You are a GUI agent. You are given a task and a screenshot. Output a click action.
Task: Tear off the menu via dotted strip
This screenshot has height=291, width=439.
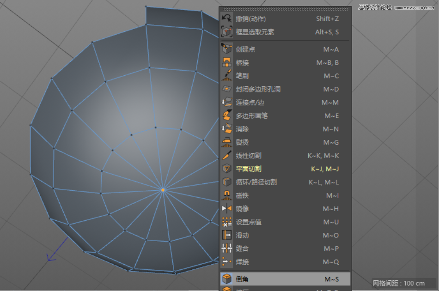(286, 8)
